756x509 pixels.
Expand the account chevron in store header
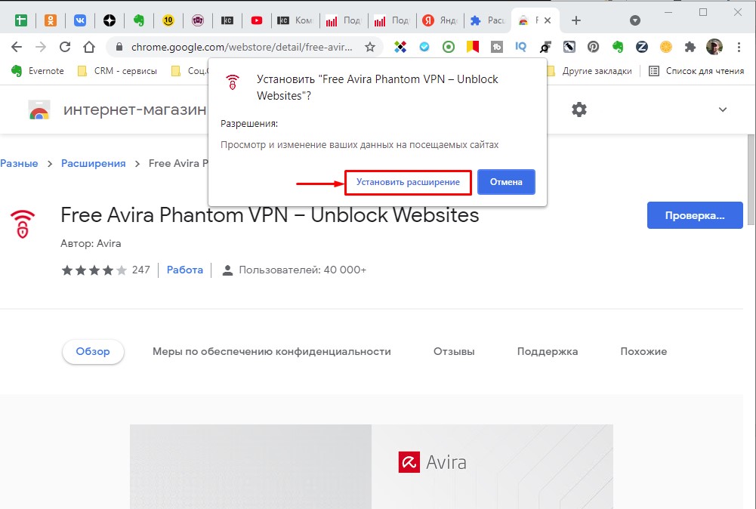(x=722, y=110)
